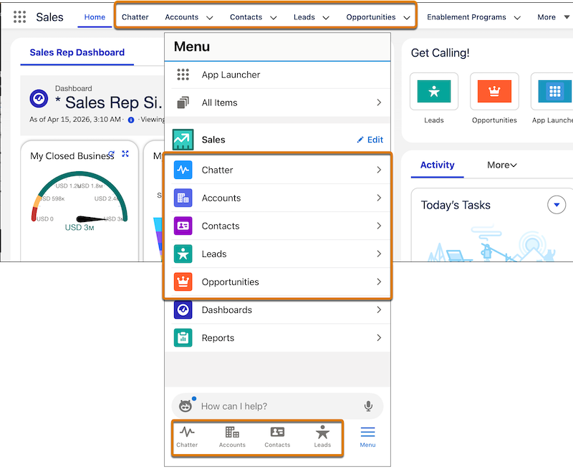Expand the My Closed Business chart

[125, 154]
